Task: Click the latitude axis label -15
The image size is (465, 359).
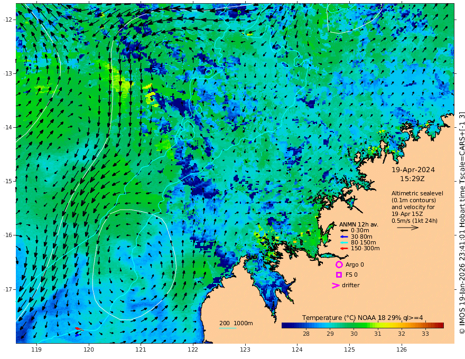Action: 8,181
